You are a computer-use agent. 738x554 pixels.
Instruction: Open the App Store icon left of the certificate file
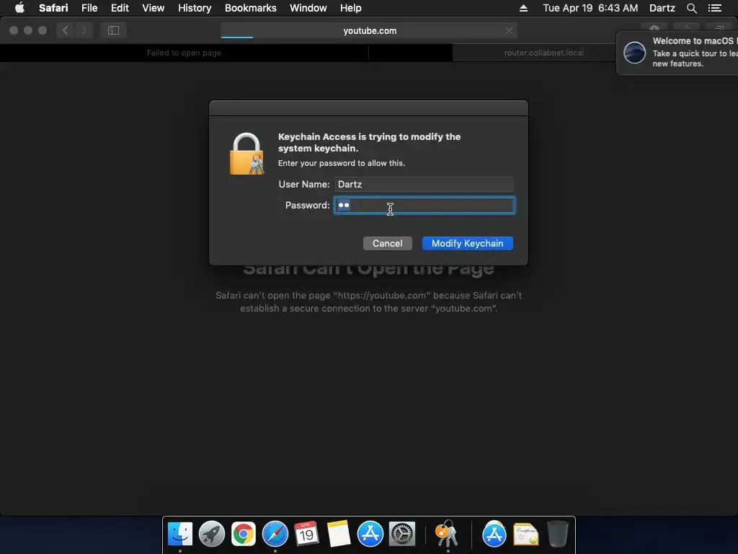494,535
